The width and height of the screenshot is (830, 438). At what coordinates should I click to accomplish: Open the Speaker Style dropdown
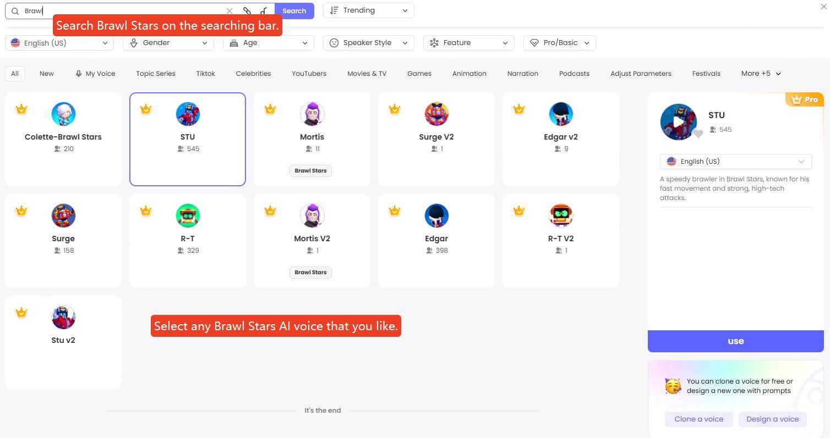[368, 42]
